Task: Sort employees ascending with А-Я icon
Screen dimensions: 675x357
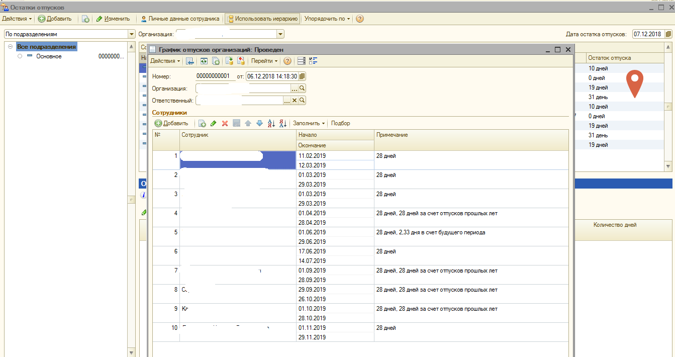Action: (x=271, y=123)
